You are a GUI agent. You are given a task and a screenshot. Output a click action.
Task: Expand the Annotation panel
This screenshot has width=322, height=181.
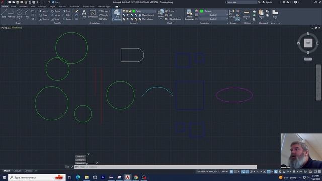tap(96, 23)
